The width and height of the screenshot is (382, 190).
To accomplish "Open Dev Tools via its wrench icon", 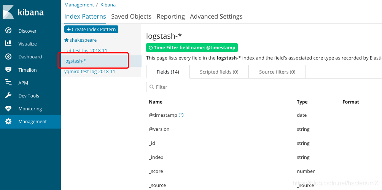I will click(x=8, y=96).
